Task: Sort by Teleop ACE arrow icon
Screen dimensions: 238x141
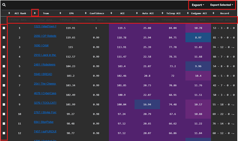Action: click(162, 13)
